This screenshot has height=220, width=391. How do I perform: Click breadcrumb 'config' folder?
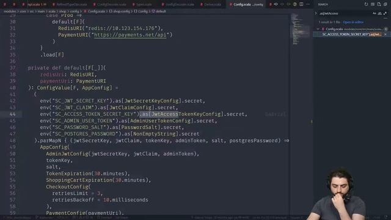[x=75, y=11]
